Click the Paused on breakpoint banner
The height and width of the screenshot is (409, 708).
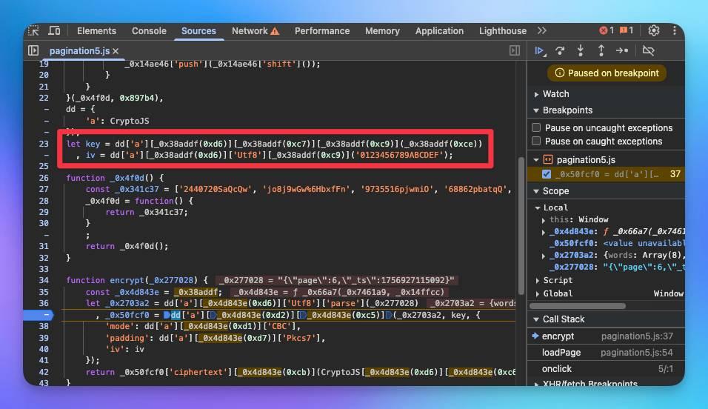607,73
